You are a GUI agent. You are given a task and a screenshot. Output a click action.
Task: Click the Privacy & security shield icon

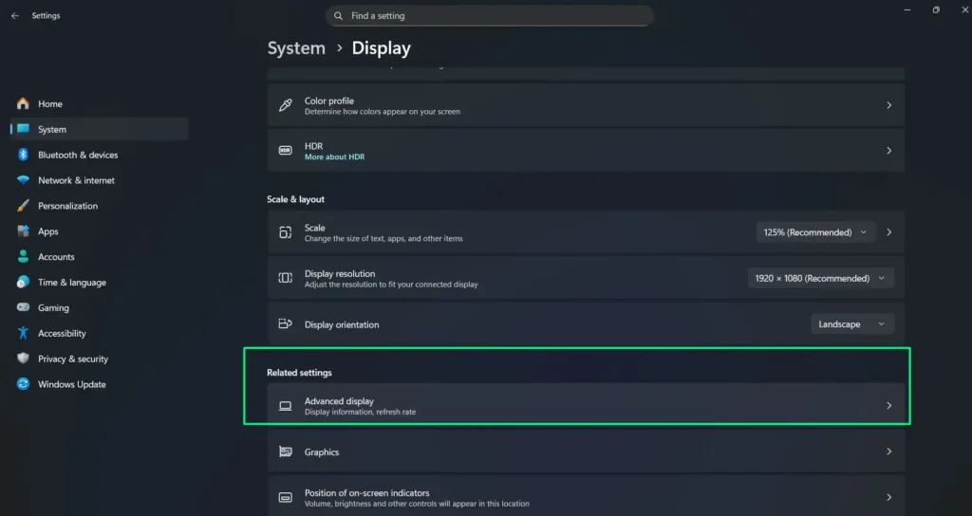coord(23,359)
